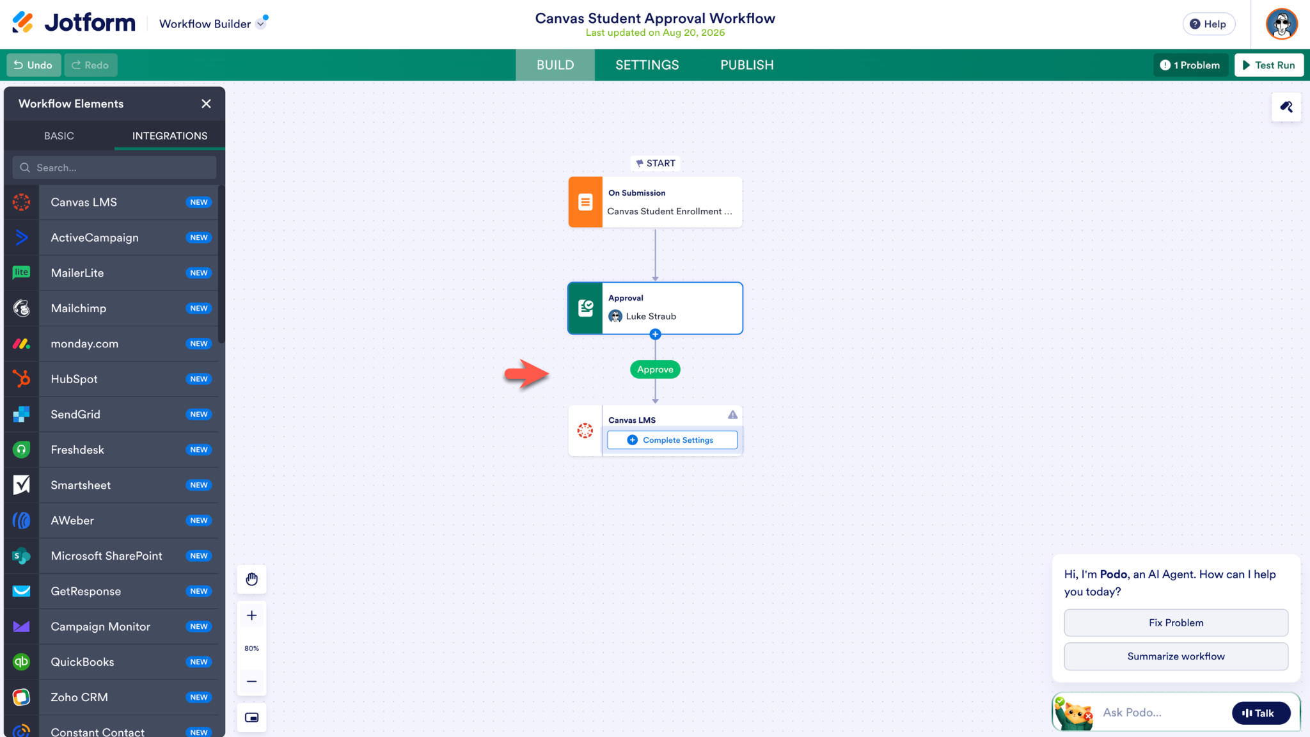Select the Campaign Monitor integration icon
Image resolution: width=1310 pixels, height=737 pixels.
[x=22, y=627]
